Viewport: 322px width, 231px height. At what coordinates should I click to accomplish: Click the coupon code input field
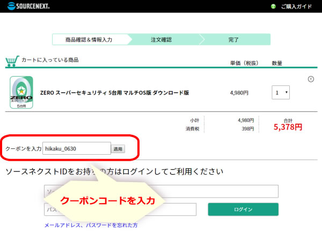(77, 148)
